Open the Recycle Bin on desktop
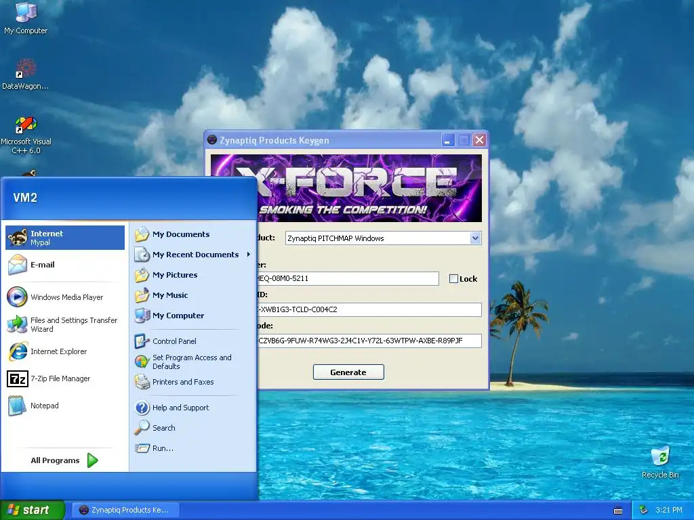Screen dimensions: 694x520 click(660, 462)
